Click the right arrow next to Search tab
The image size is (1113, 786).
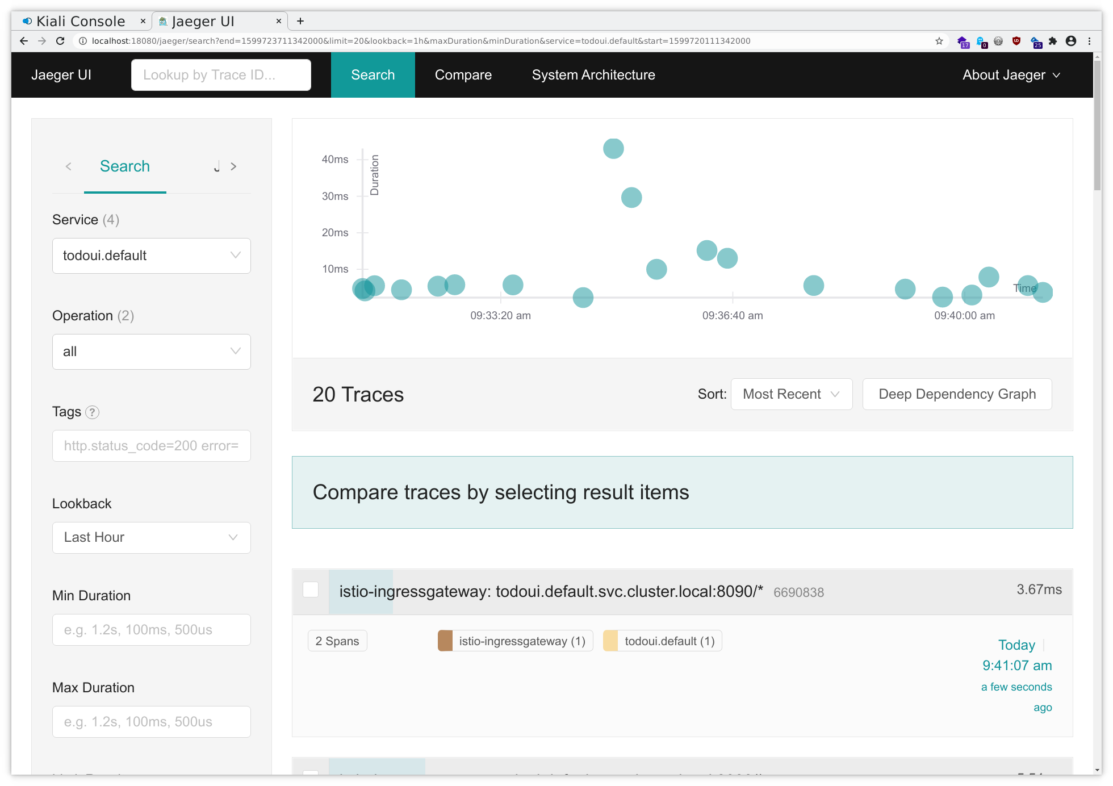coord(233,166)
